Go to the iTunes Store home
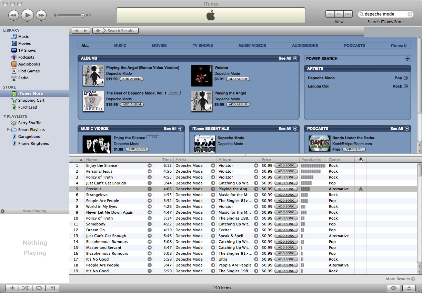 98,31
